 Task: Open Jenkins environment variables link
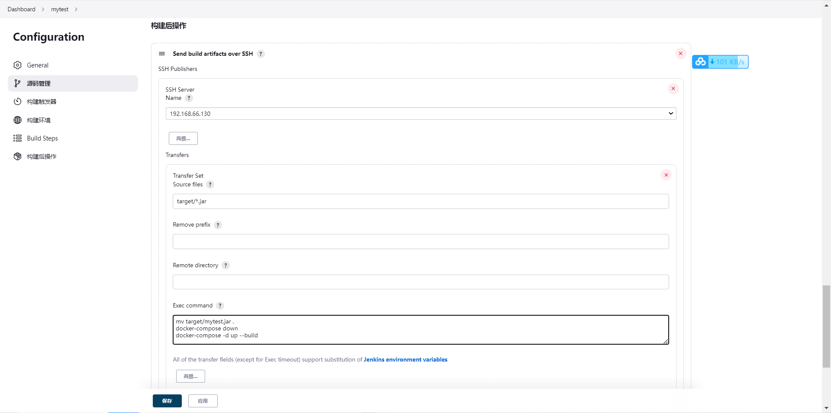pos(406,359)
